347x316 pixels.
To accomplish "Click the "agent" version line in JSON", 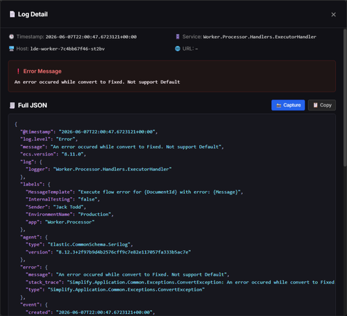I will tap(108, 252).
